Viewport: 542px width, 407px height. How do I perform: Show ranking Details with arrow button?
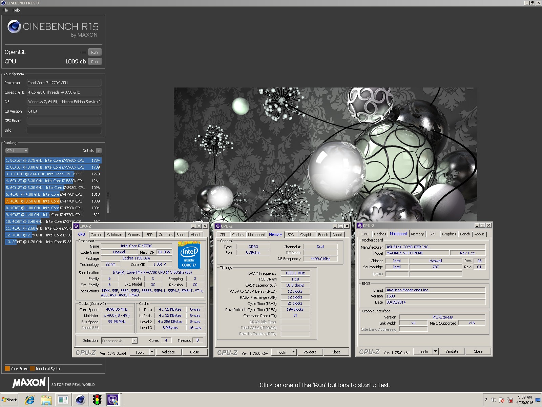tap(99, 151)
